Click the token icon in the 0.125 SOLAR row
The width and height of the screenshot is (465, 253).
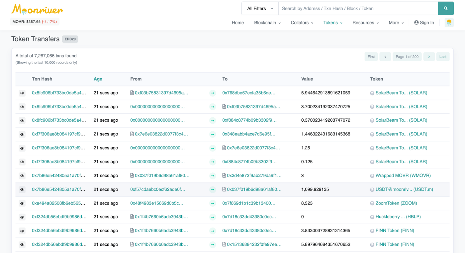tap(372, 162)
